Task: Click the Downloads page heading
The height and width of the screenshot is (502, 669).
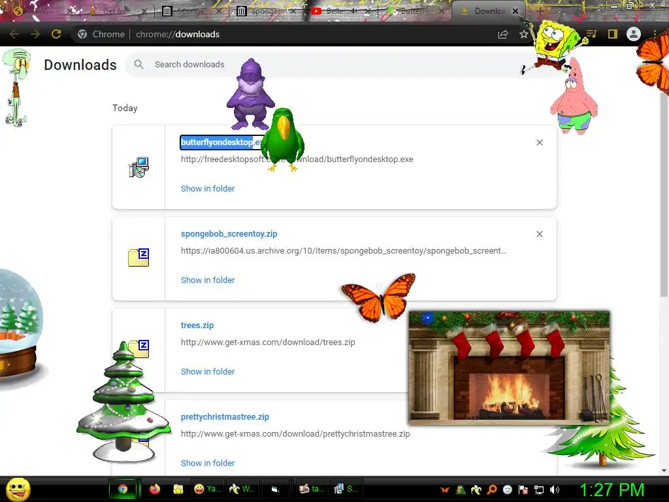Action: 80,65
